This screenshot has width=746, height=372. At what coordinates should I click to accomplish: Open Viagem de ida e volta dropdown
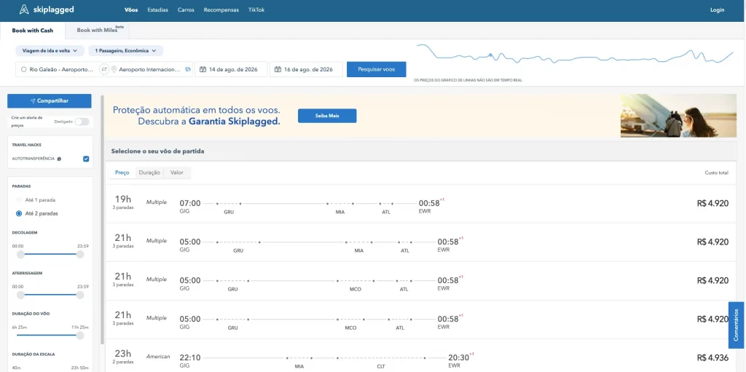50,50
